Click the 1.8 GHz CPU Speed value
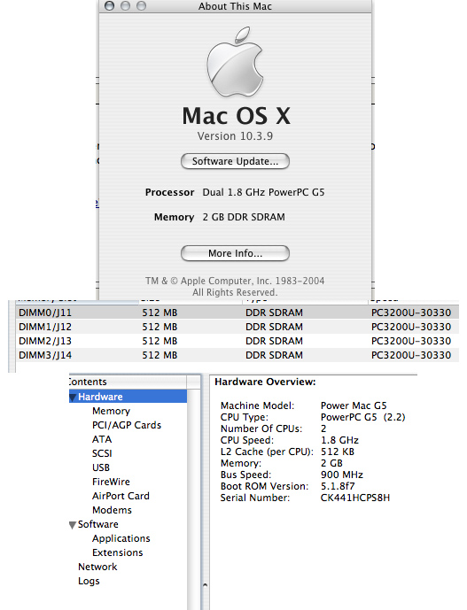The height and width of the screenshot is (610, 467). coord(339,440)
